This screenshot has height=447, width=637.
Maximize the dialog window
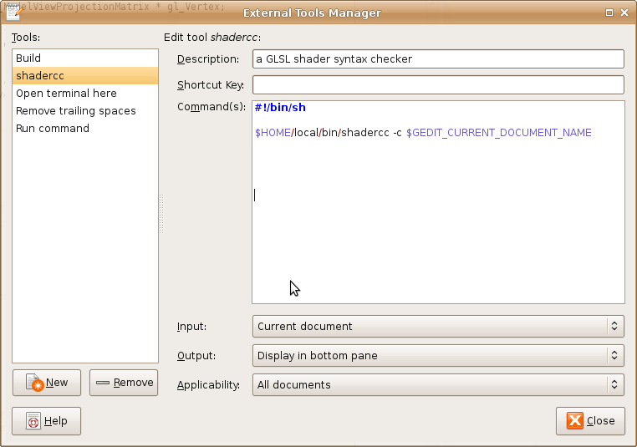(610, 13)
